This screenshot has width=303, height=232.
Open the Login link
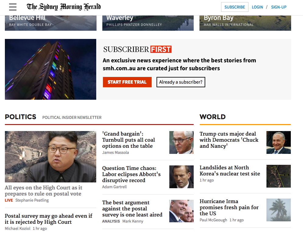(257, 7)
